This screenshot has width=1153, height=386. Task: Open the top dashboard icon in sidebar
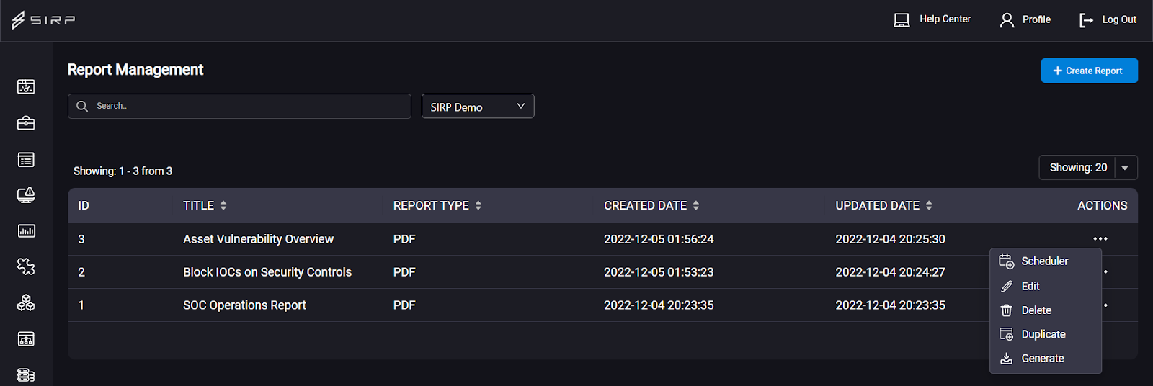pyautogui.click(x=26, y=87)
